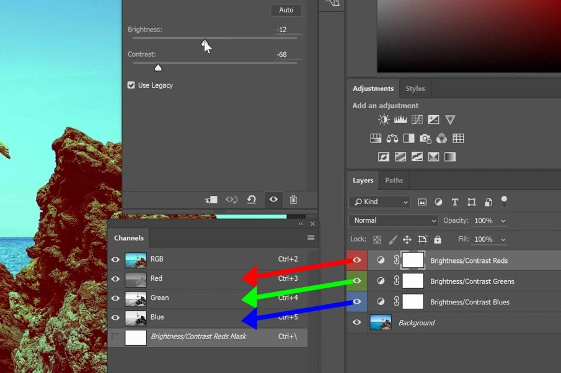Click the Contrast slider handle
This screenshot has height=373, width=561.
[157, 67]
